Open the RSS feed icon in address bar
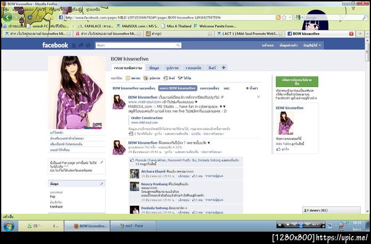Screen dimensions: 371x244 point(278,17)
